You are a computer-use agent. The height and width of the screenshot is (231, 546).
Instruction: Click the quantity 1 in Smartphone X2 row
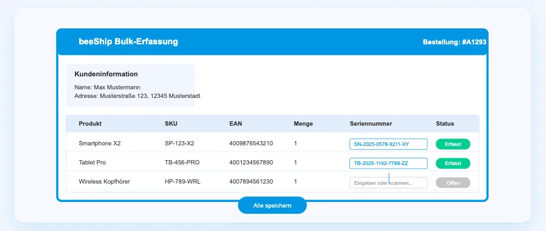296,143
